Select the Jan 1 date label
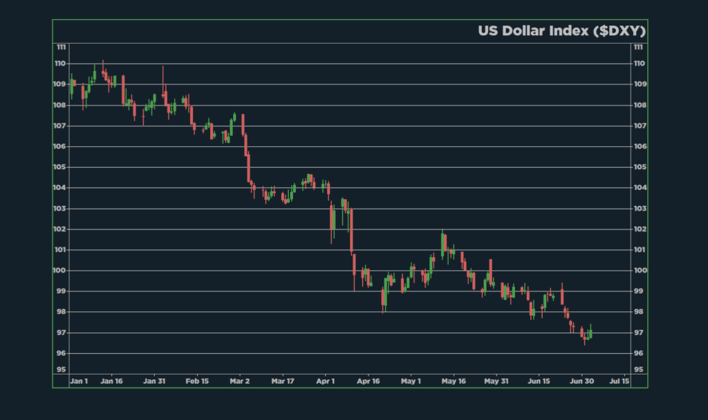This screenshot has height=420, width=708. pyautogui.click(x=79, y=381)
